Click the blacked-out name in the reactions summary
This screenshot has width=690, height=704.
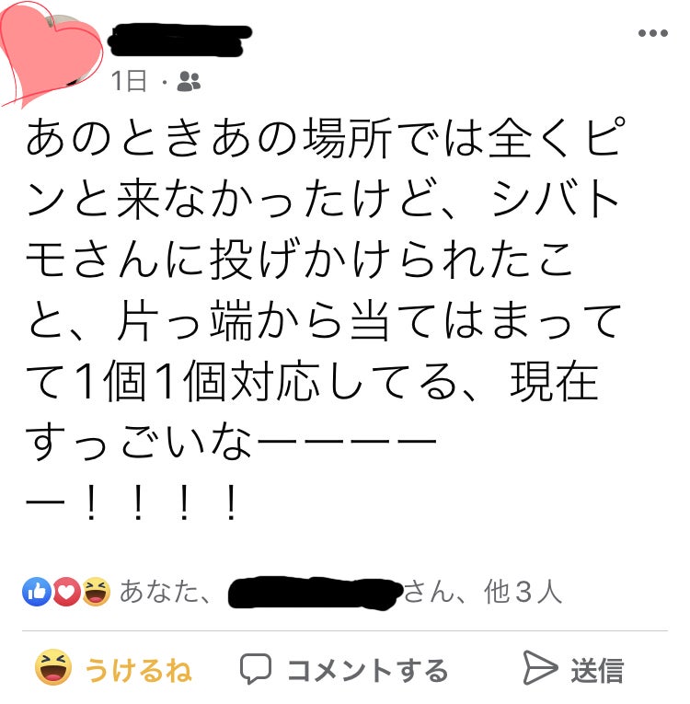(x=316, y=593)
